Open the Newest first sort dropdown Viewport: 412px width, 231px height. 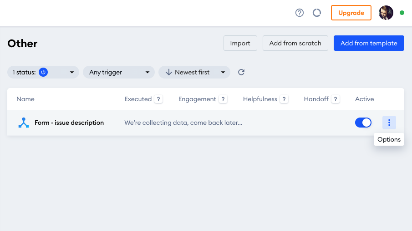coord(194,72)
